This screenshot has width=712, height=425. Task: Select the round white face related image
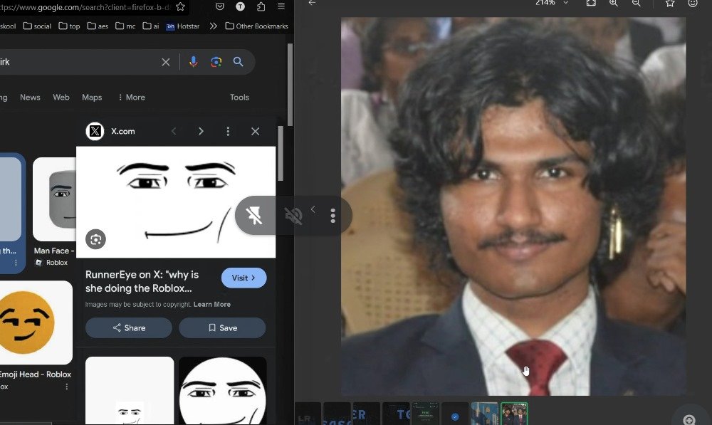[x=222, y=391]
